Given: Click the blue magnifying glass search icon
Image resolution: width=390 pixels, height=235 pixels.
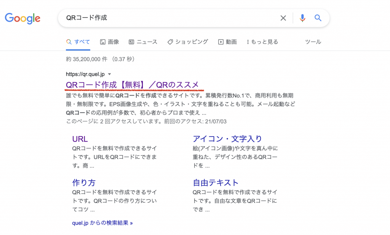Looking at the screenshot, I should point(318,18).
